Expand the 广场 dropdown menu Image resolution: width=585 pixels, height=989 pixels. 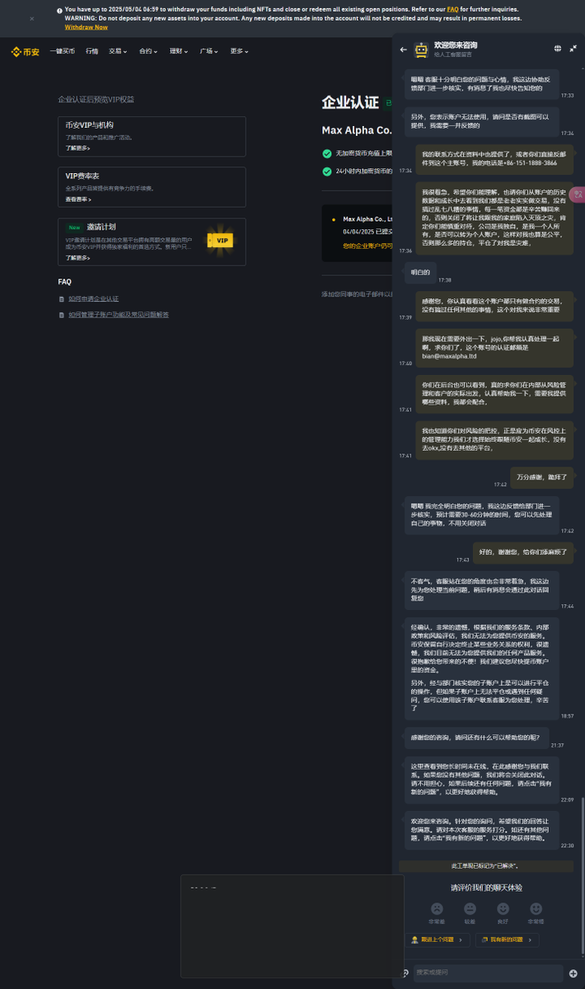click(209, 51)
